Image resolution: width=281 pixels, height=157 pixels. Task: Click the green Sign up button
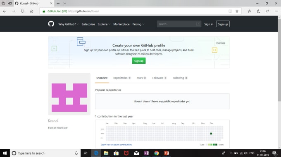[139, 61]
